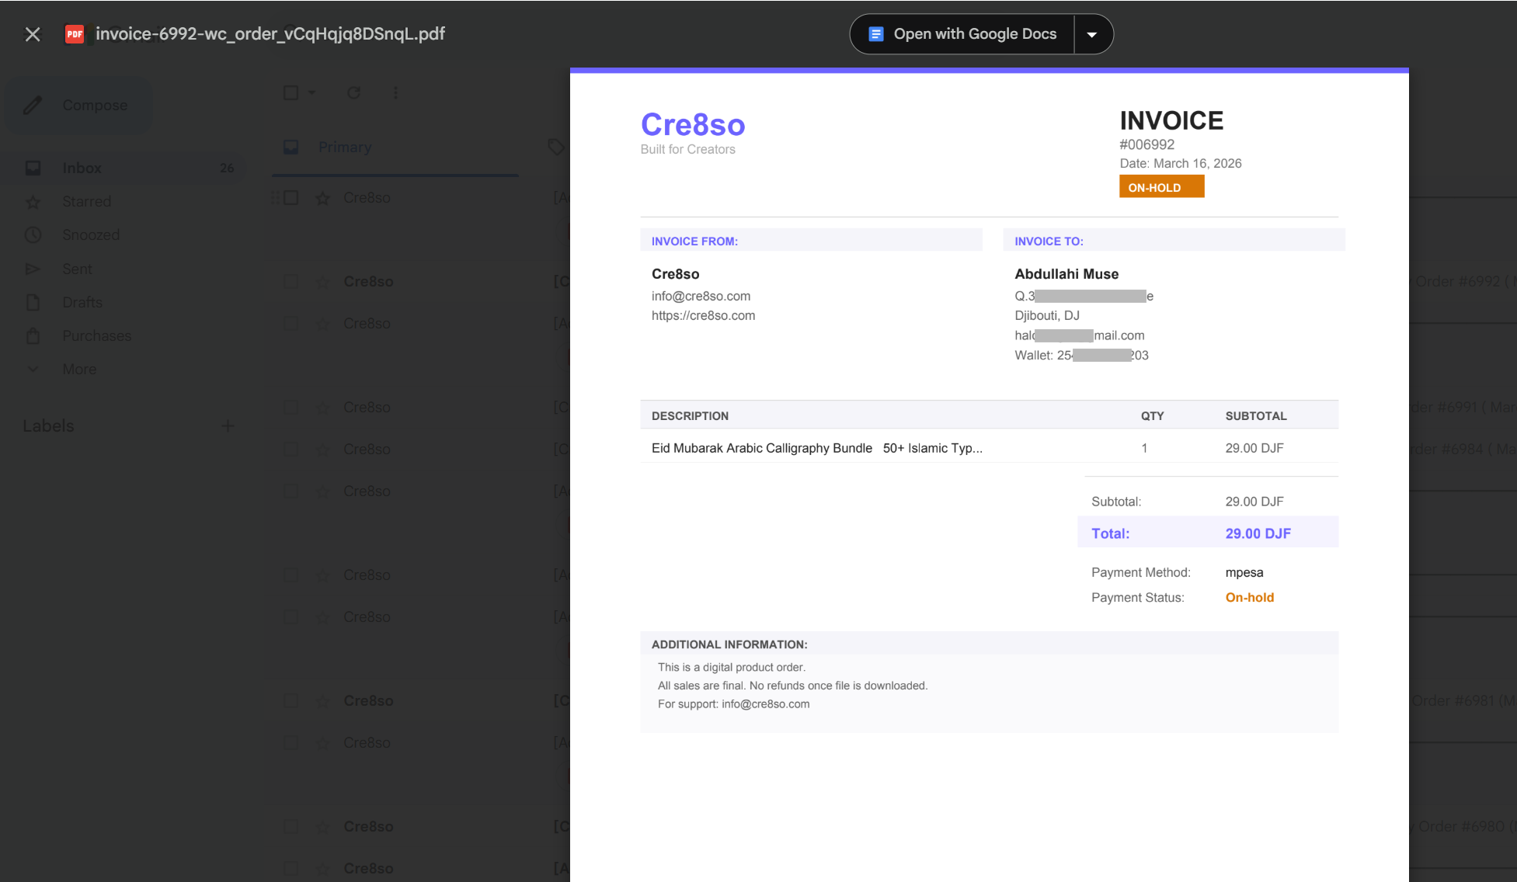The image size is (1517, 882).
Task: Select the Compose pencil icon
Action: coord(33,105)
